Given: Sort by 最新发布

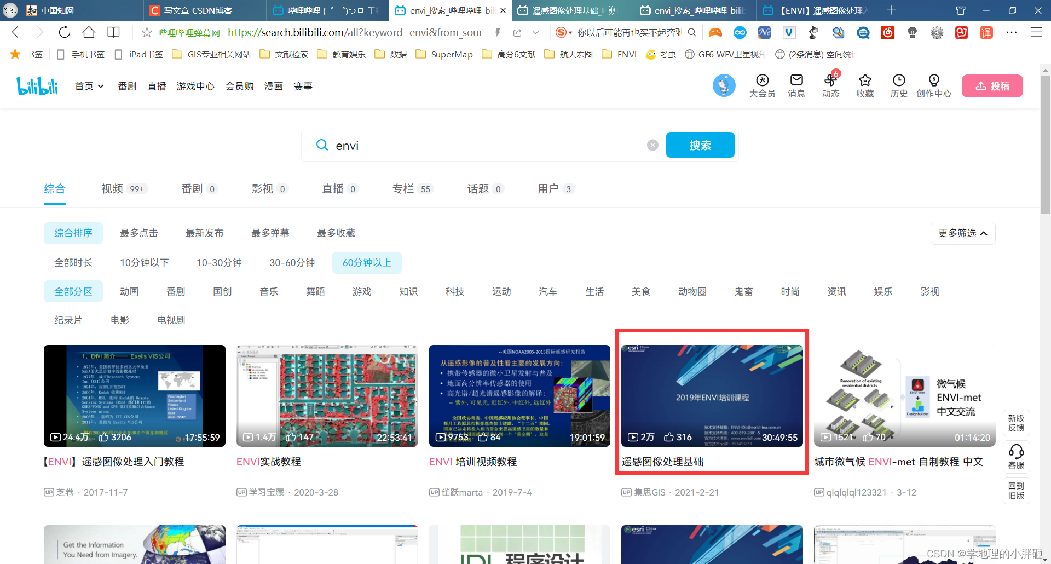Looking at the screenshot, I should 205,233.
